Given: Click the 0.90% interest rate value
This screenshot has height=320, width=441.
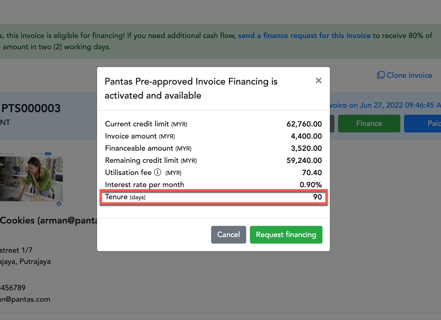Looking at the screenshot, I should point(311,185).
